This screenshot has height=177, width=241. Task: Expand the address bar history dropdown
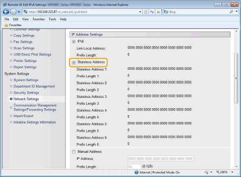pos(140,12)
